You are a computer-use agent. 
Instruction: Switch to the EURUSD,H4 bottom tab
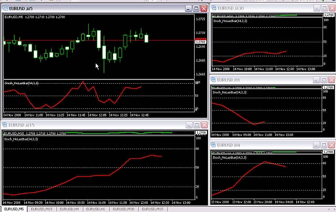coord(69,209)
